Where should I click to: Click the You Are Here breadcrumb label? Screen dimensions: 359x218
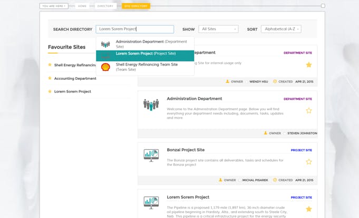point(54,6)
